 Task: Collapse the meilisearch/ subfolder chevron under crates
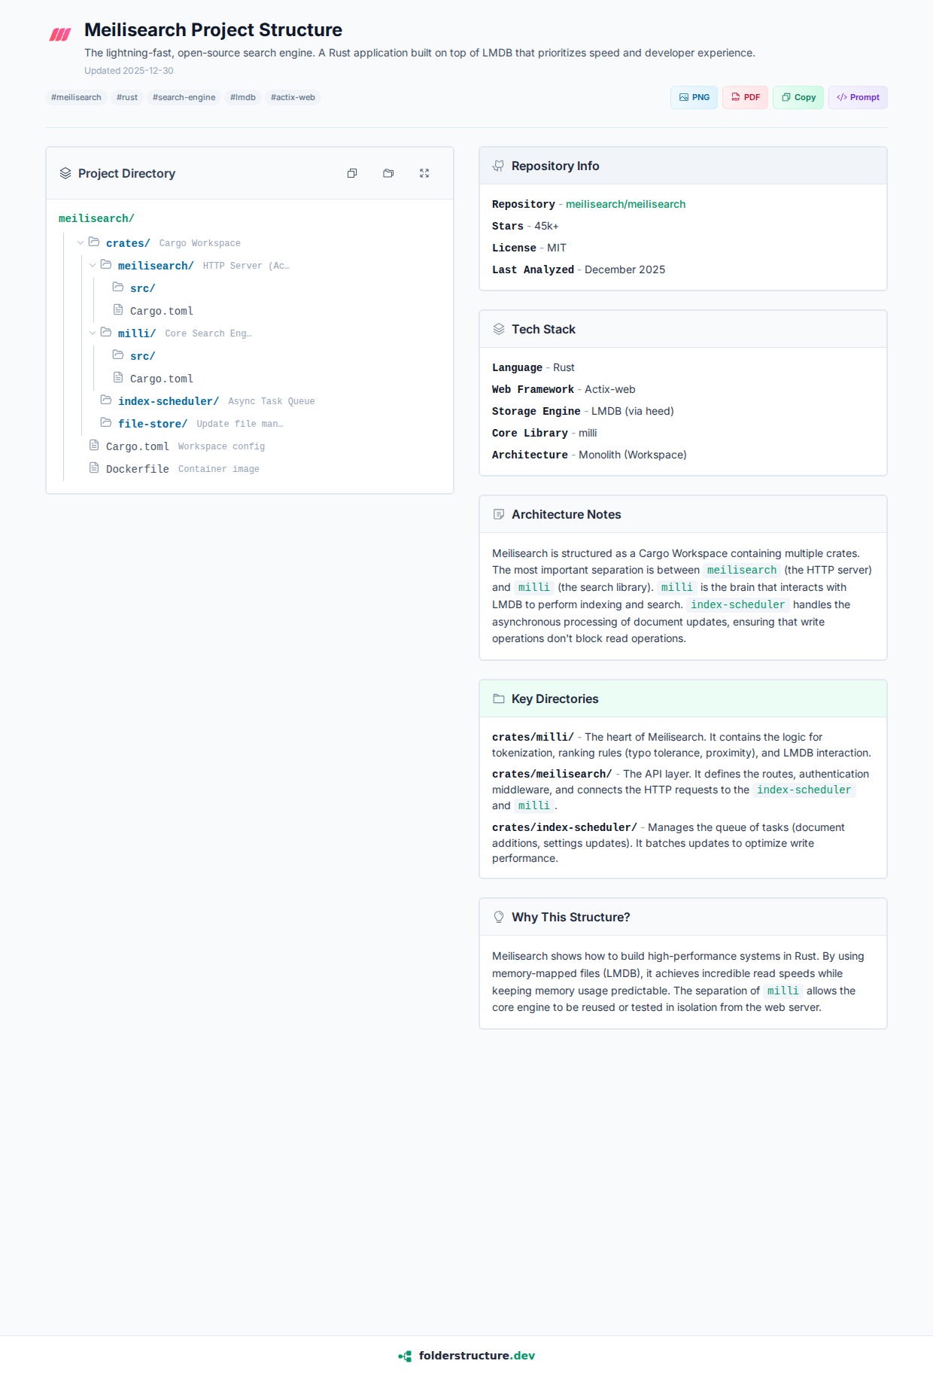(93, 265)
